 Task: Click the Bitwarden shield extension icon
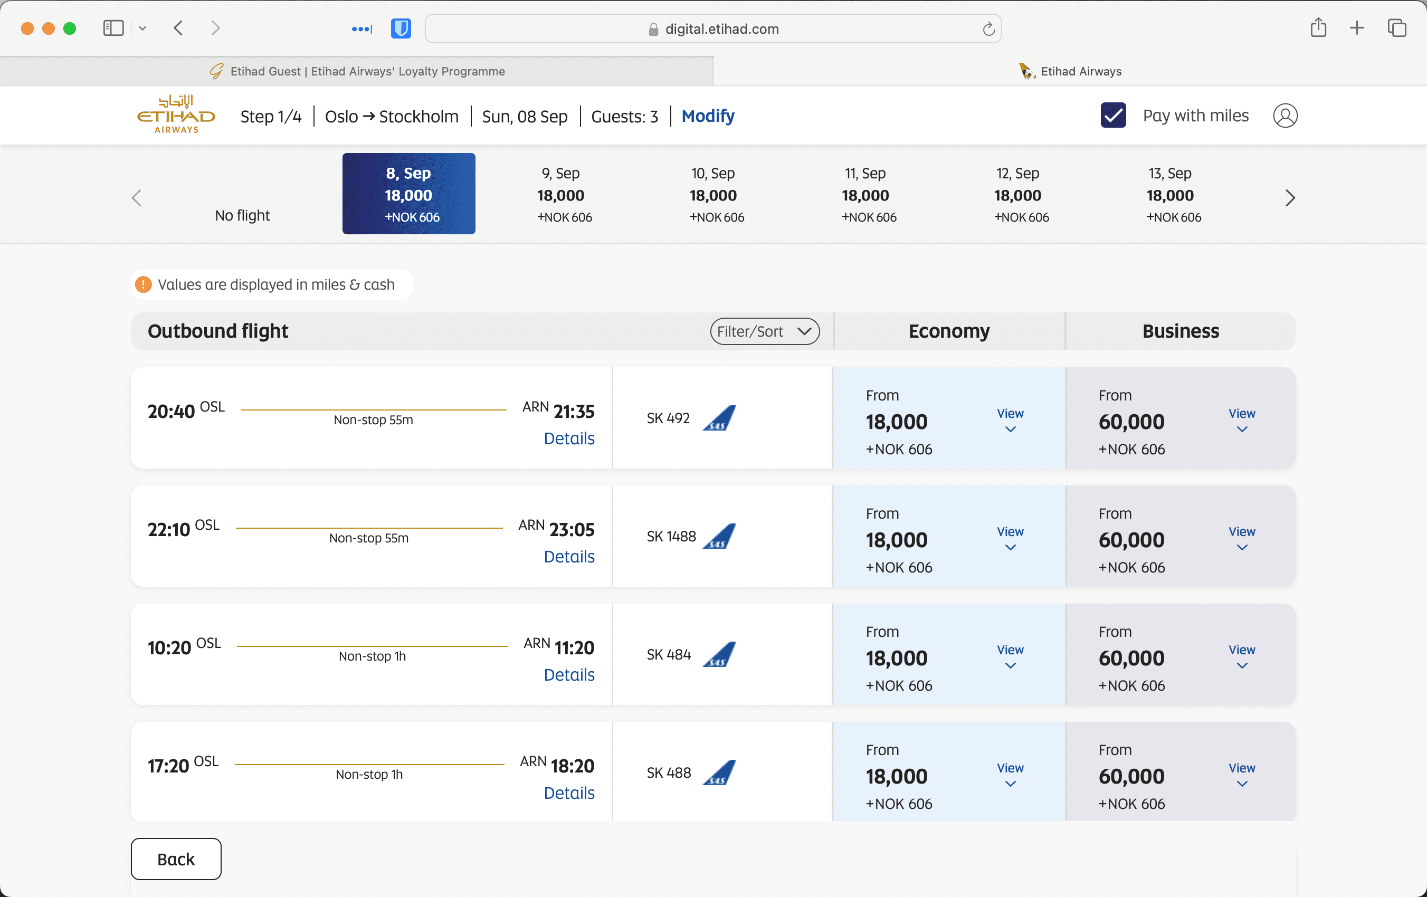tap(401, 28)
